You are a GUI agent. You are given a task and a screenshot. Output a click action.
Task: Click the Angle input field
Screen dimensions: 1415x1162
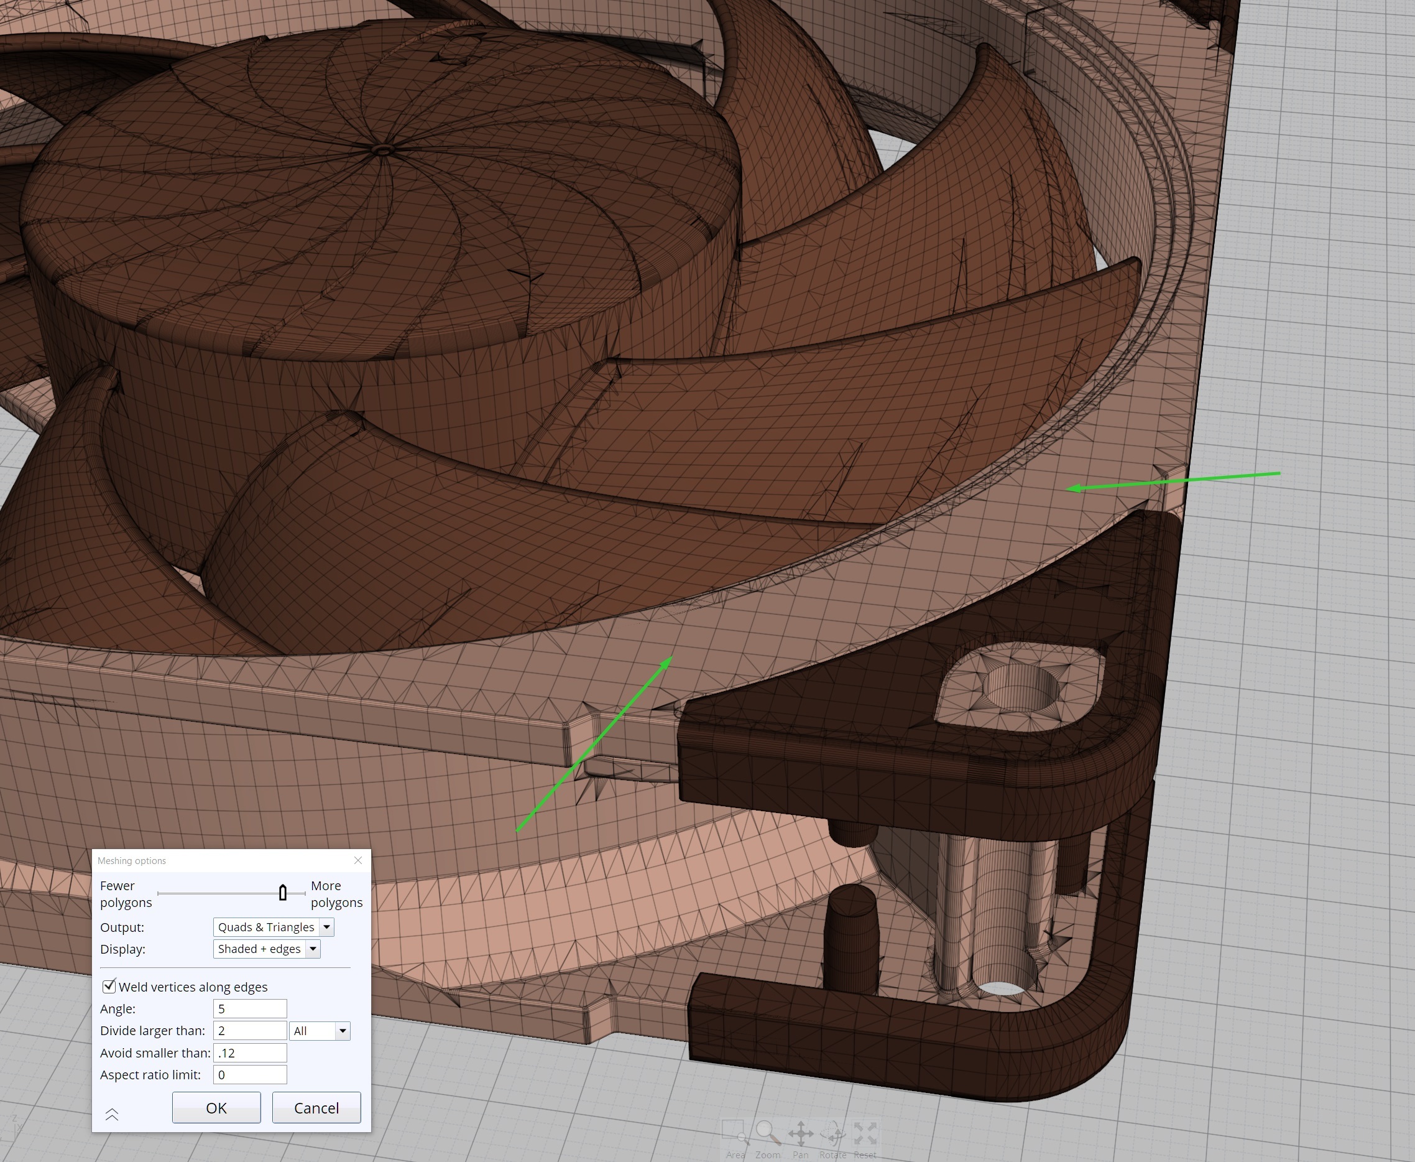pyautogui.click(x=249, y=1009)
